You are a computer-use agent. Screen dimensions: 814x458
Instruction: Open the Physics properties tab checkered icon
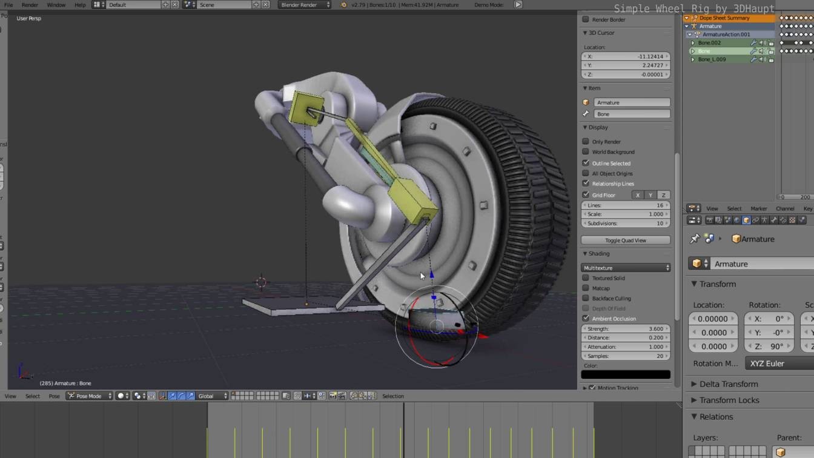click(x=792, y=220)
